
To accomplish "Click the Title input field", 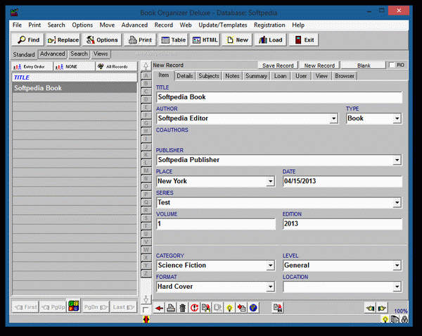I will coord(278,97).
